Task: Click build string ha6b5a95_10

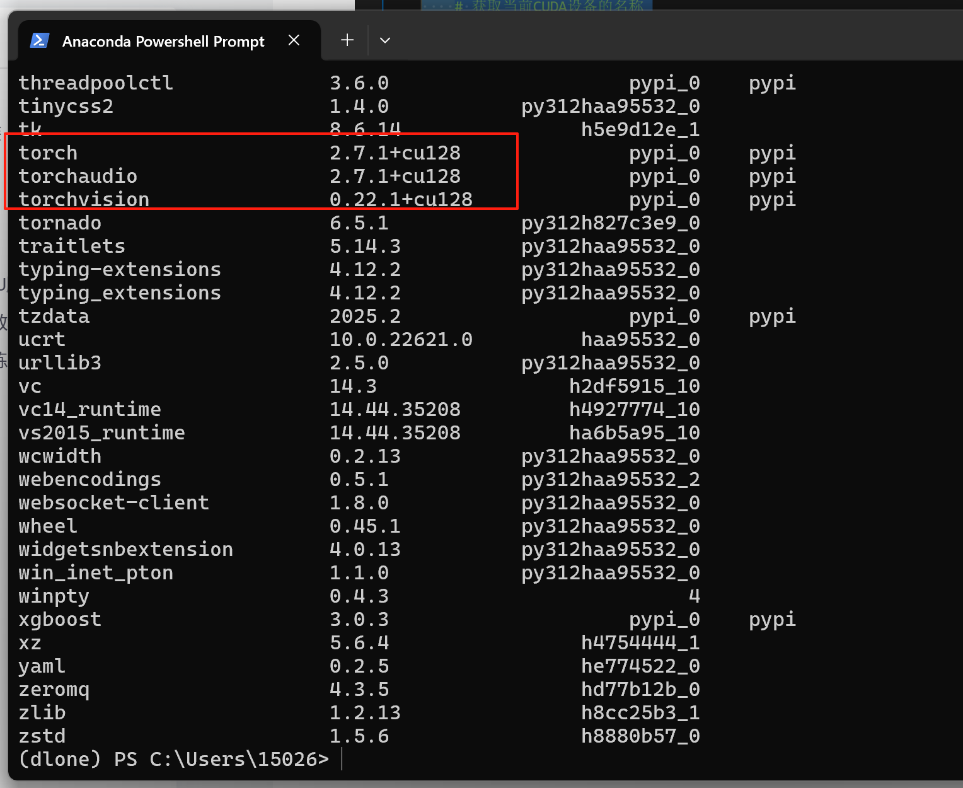Action: coord(635,433)
